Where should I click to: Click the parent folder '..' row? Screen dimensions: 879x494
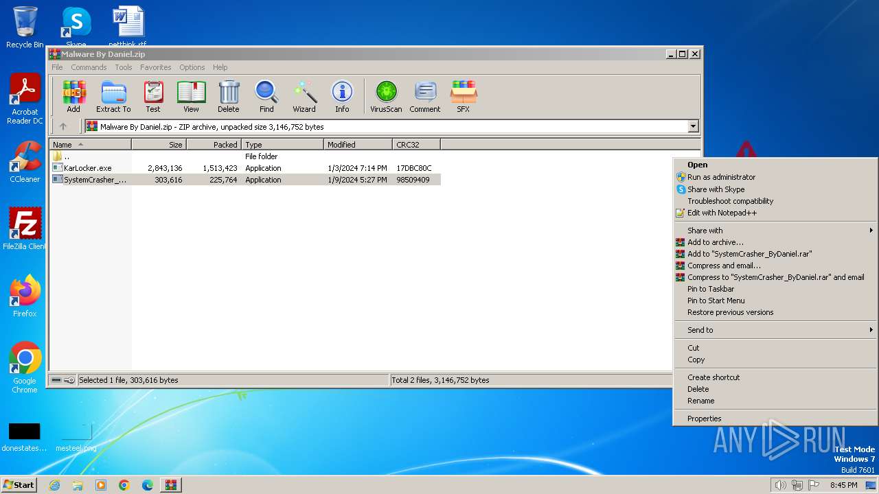[x=244, y=156]
